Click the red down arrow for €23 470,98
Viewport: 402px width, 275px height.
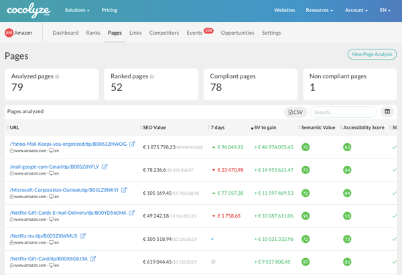pyautogui.click(x=214, y=170)
